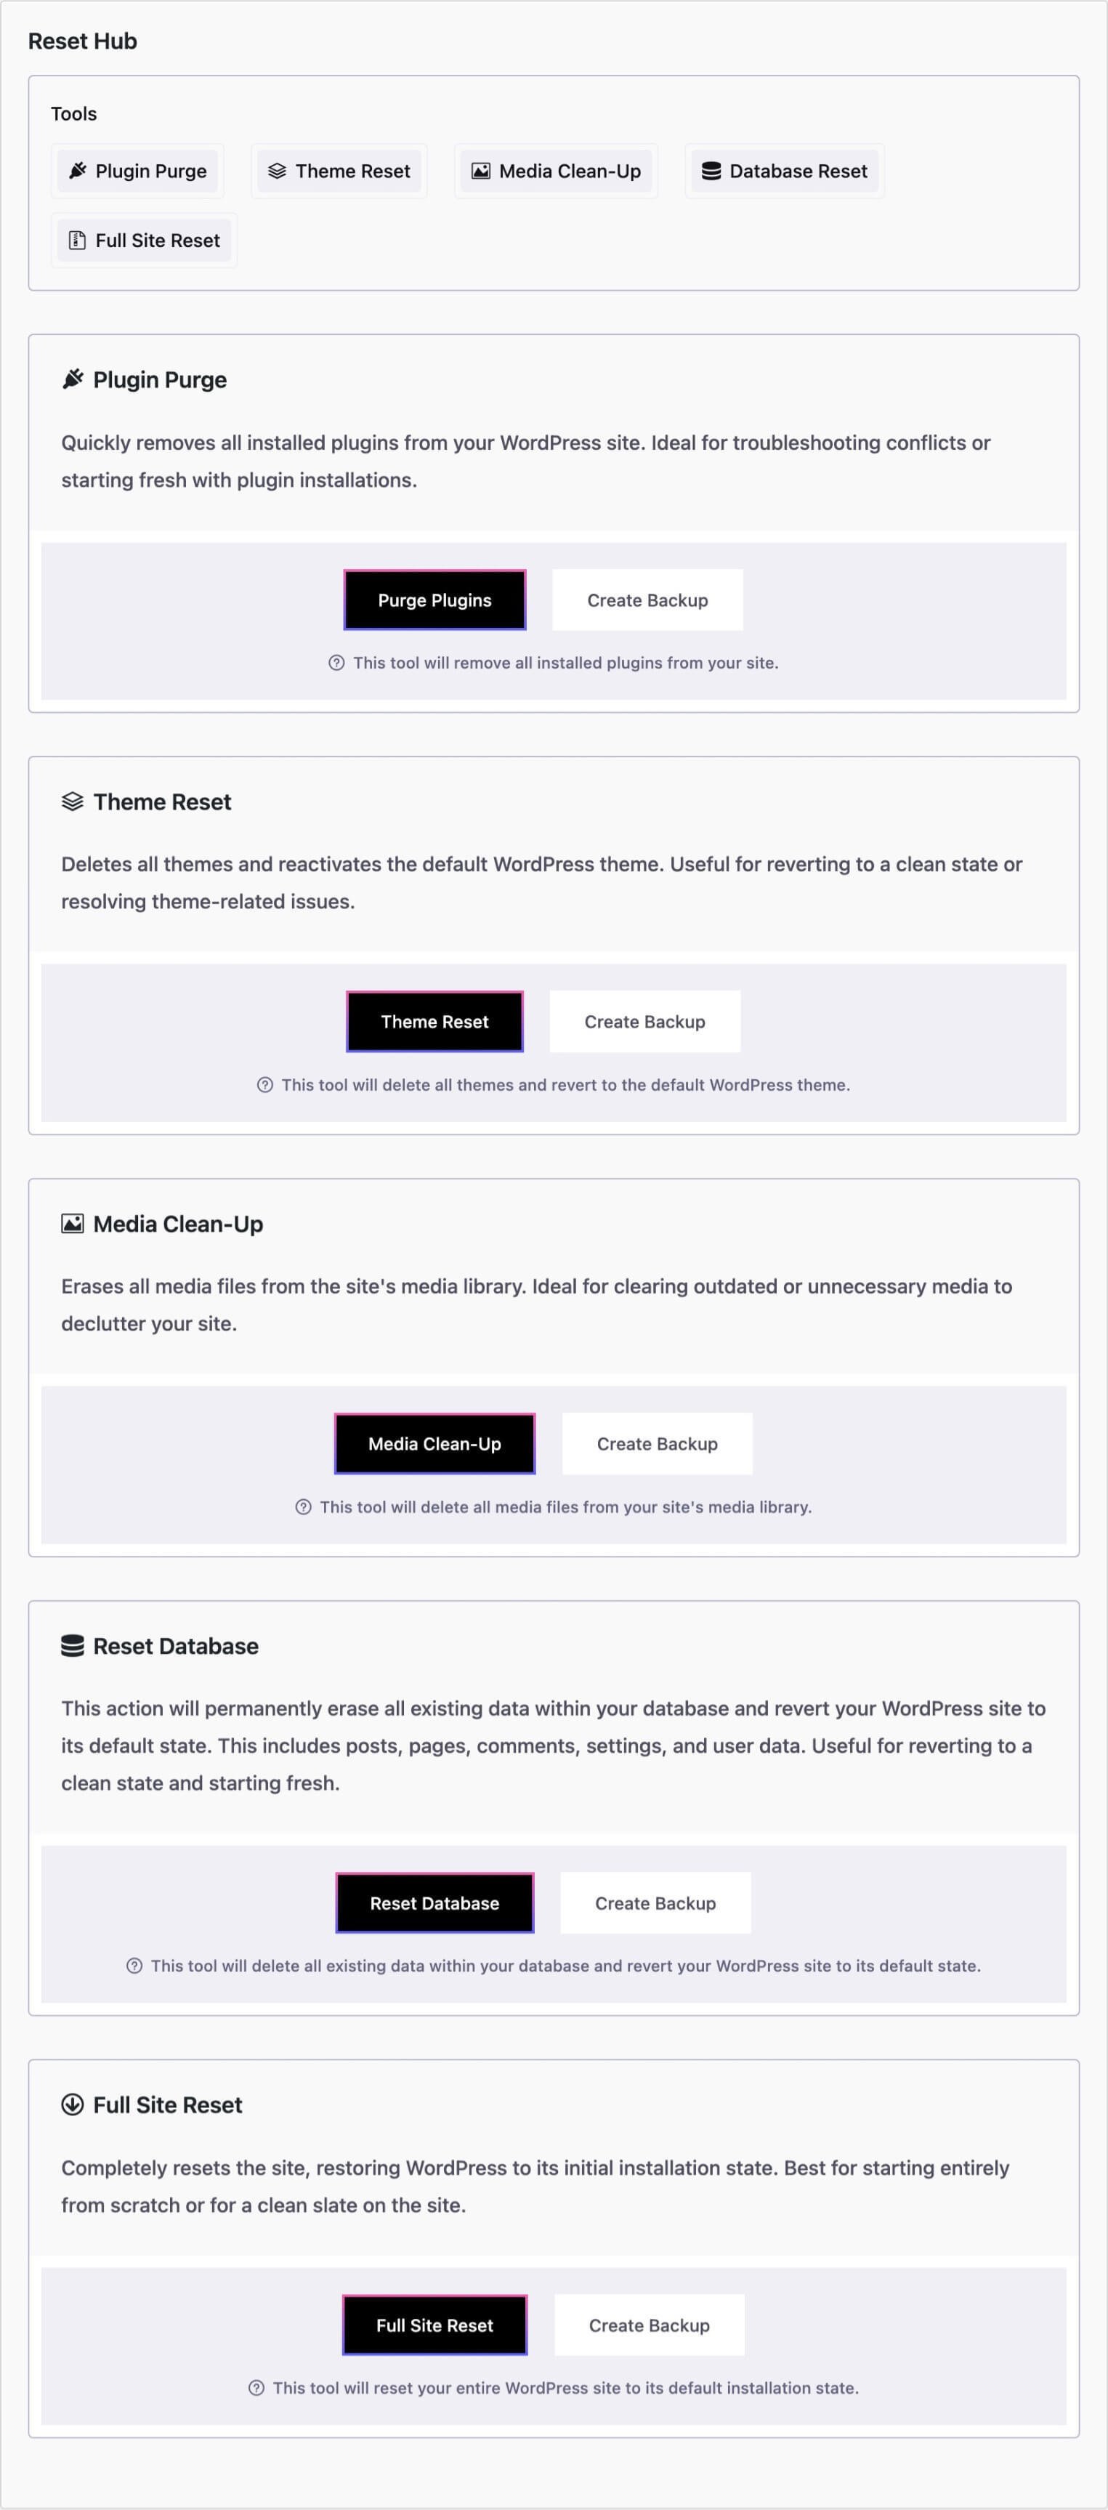Go to Database Reset tool shortcut

(785, 171)
